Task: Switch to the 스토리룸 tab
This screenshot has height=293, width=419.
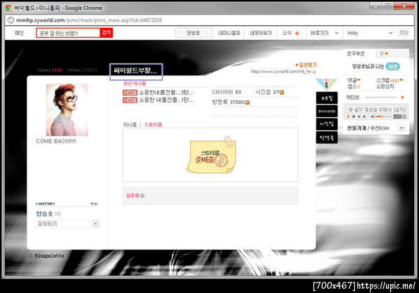Action: pyautogui.click(x=153, y=125)
